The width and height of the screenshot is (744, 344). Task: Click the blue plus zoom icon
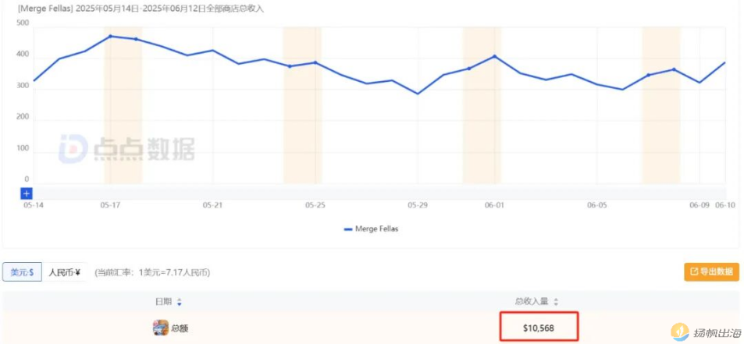pos(26,193)
